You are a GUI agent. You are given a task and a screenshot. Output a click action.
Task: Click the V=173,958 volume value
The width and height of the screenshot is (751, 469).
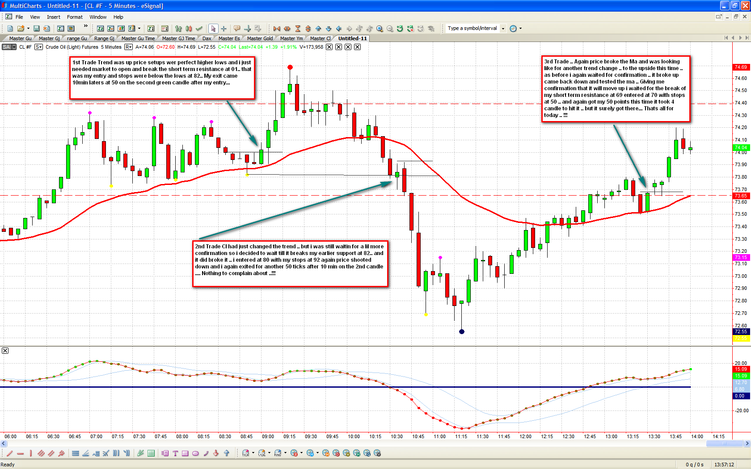click(x=311, y=47)
